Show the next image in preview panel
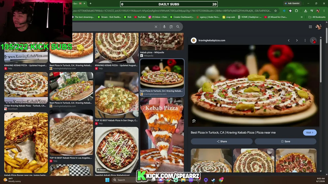This screenshot has height=184, width=328. (297, 40)
